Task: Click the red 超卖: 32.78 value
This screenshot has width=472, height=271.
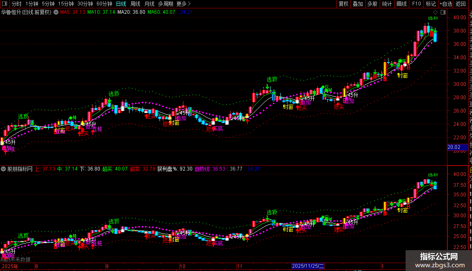Action: 143,169
